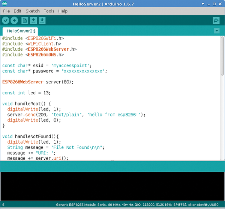Click the Generic ESP8266 Module board status text

[x=137, y=205]
